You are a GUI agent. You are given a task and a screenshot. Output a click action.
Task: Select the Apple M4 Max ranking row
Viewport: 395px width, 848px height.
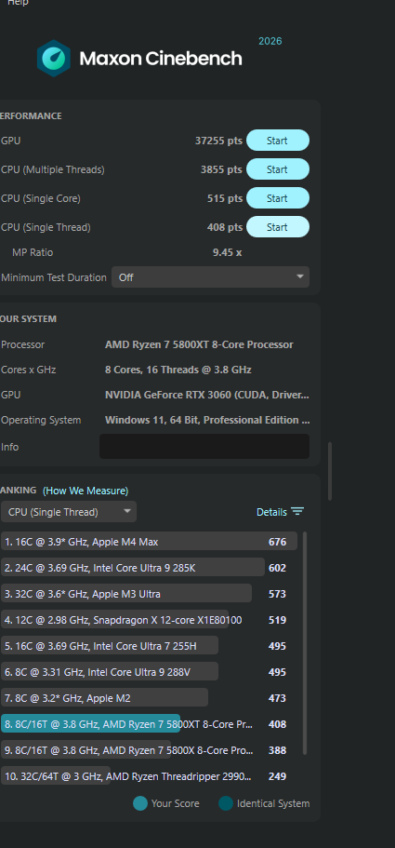pyautogui.click(x=149, y=542)
